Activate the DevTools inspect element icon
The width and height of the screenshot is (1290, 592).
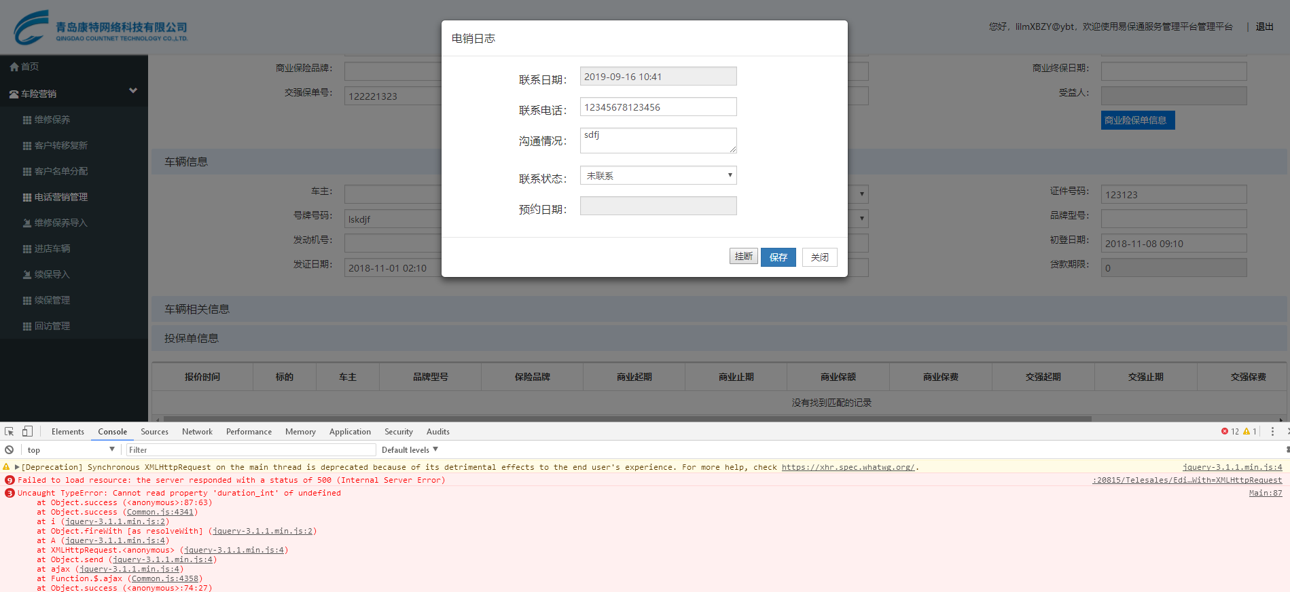click(10, 432)
